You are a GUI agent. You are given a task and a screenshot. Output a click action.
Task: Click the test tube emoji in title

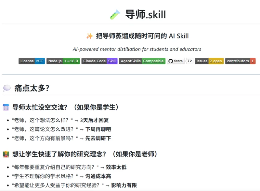point(115,14)
